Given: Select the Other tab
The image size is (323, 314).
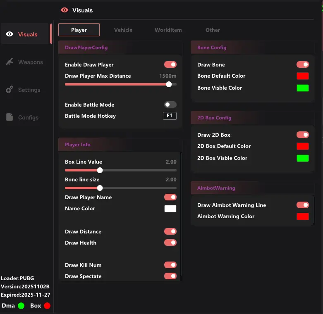Looking at the screenshot, I should [x=213, y=30].
